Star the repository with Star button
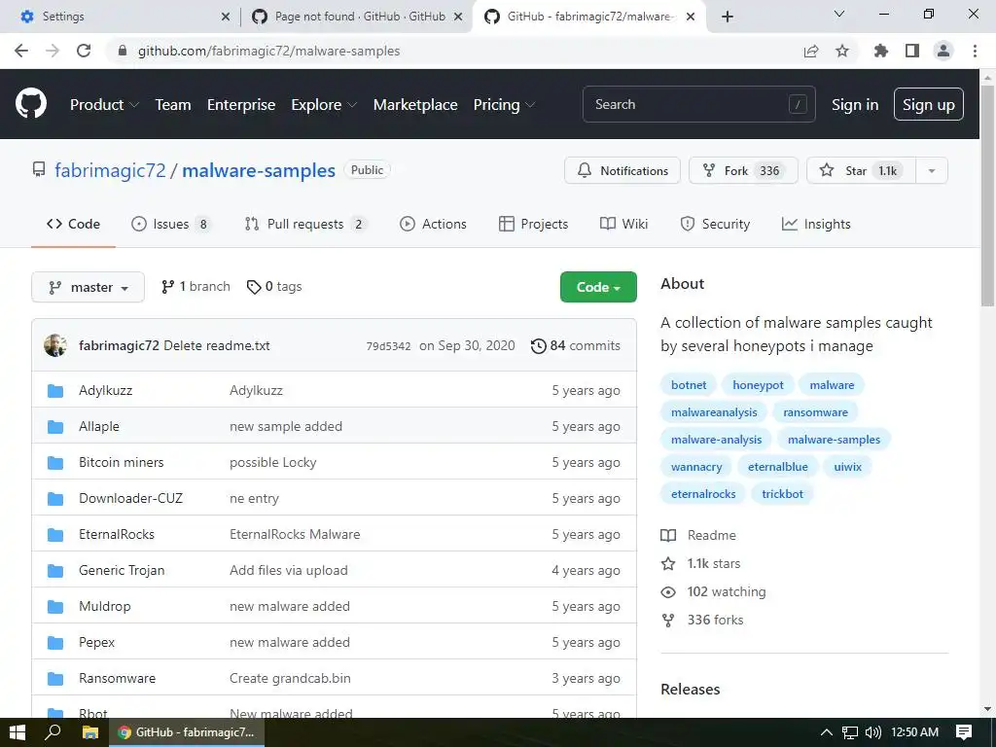The image size is (996, 747). 861,170
